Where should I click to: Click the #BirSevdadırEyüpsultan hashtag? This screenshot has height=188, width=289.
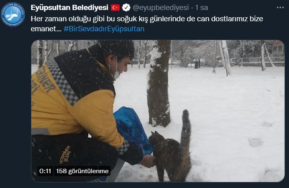pos(104,29)
